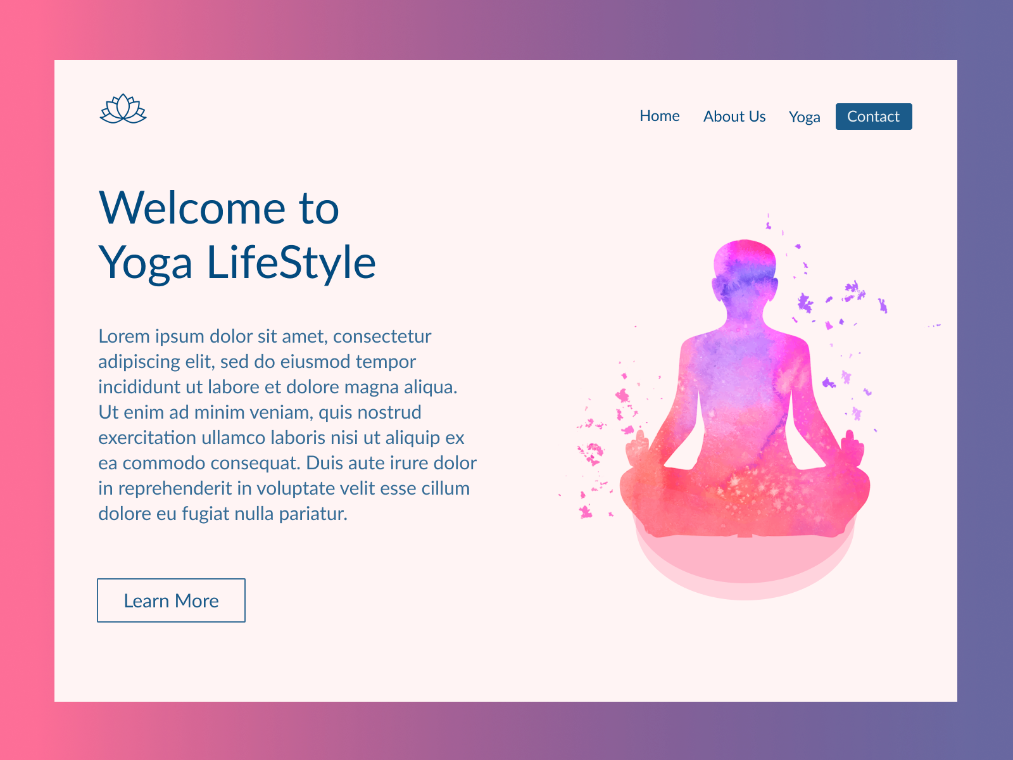
Task: Click the head of the watercolor figure
Action: pyautogui.click(x=745, y=272)
